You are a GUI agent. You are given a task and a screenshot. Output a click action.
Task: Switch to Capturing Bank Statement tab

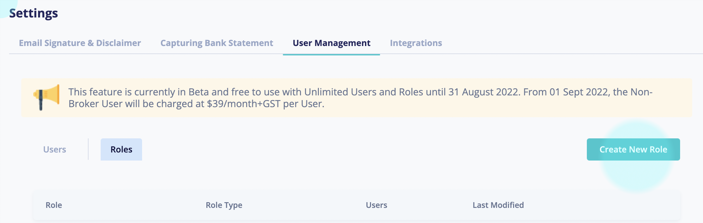[216, 43]
